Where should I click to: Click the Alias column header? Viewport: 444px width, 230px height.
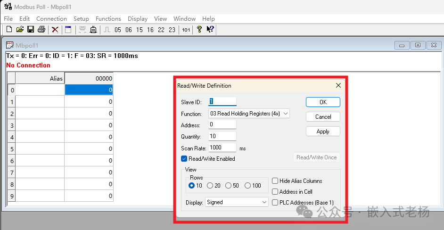40,78
